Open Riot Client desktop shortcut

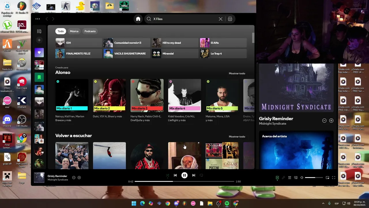[x=22, y=83]
